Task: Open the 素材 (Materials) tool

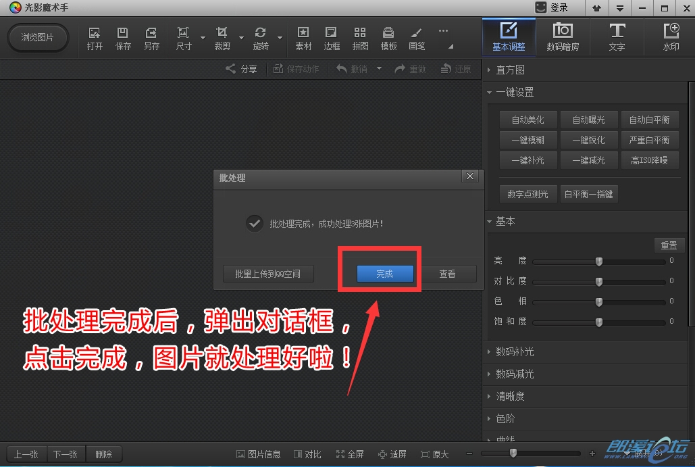Action: click(303, 38)
